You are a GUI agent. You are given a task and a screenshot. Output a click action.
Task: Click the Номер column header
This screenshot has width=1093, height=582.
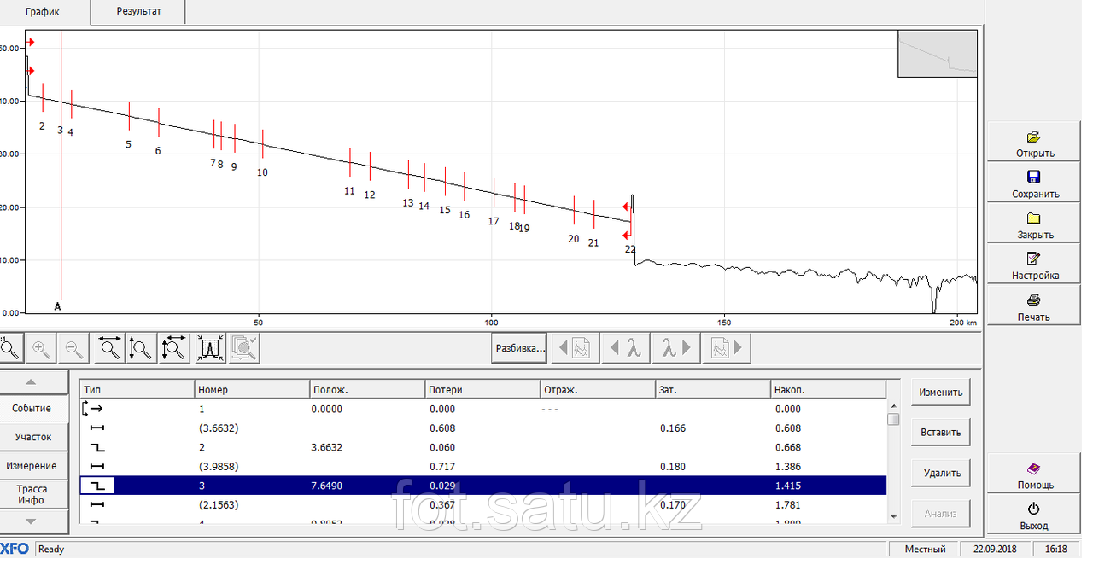[x=253, y=390]
